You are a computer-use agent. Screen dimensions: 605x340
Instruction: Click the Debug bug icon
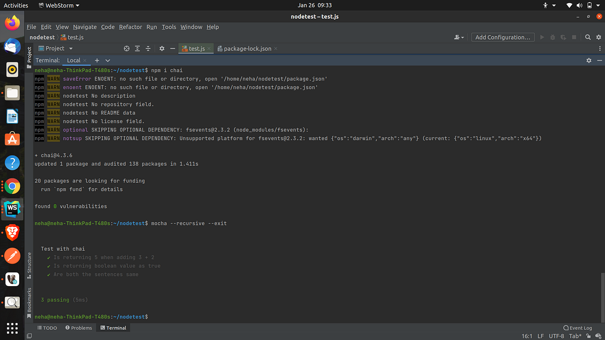[553, 37]
